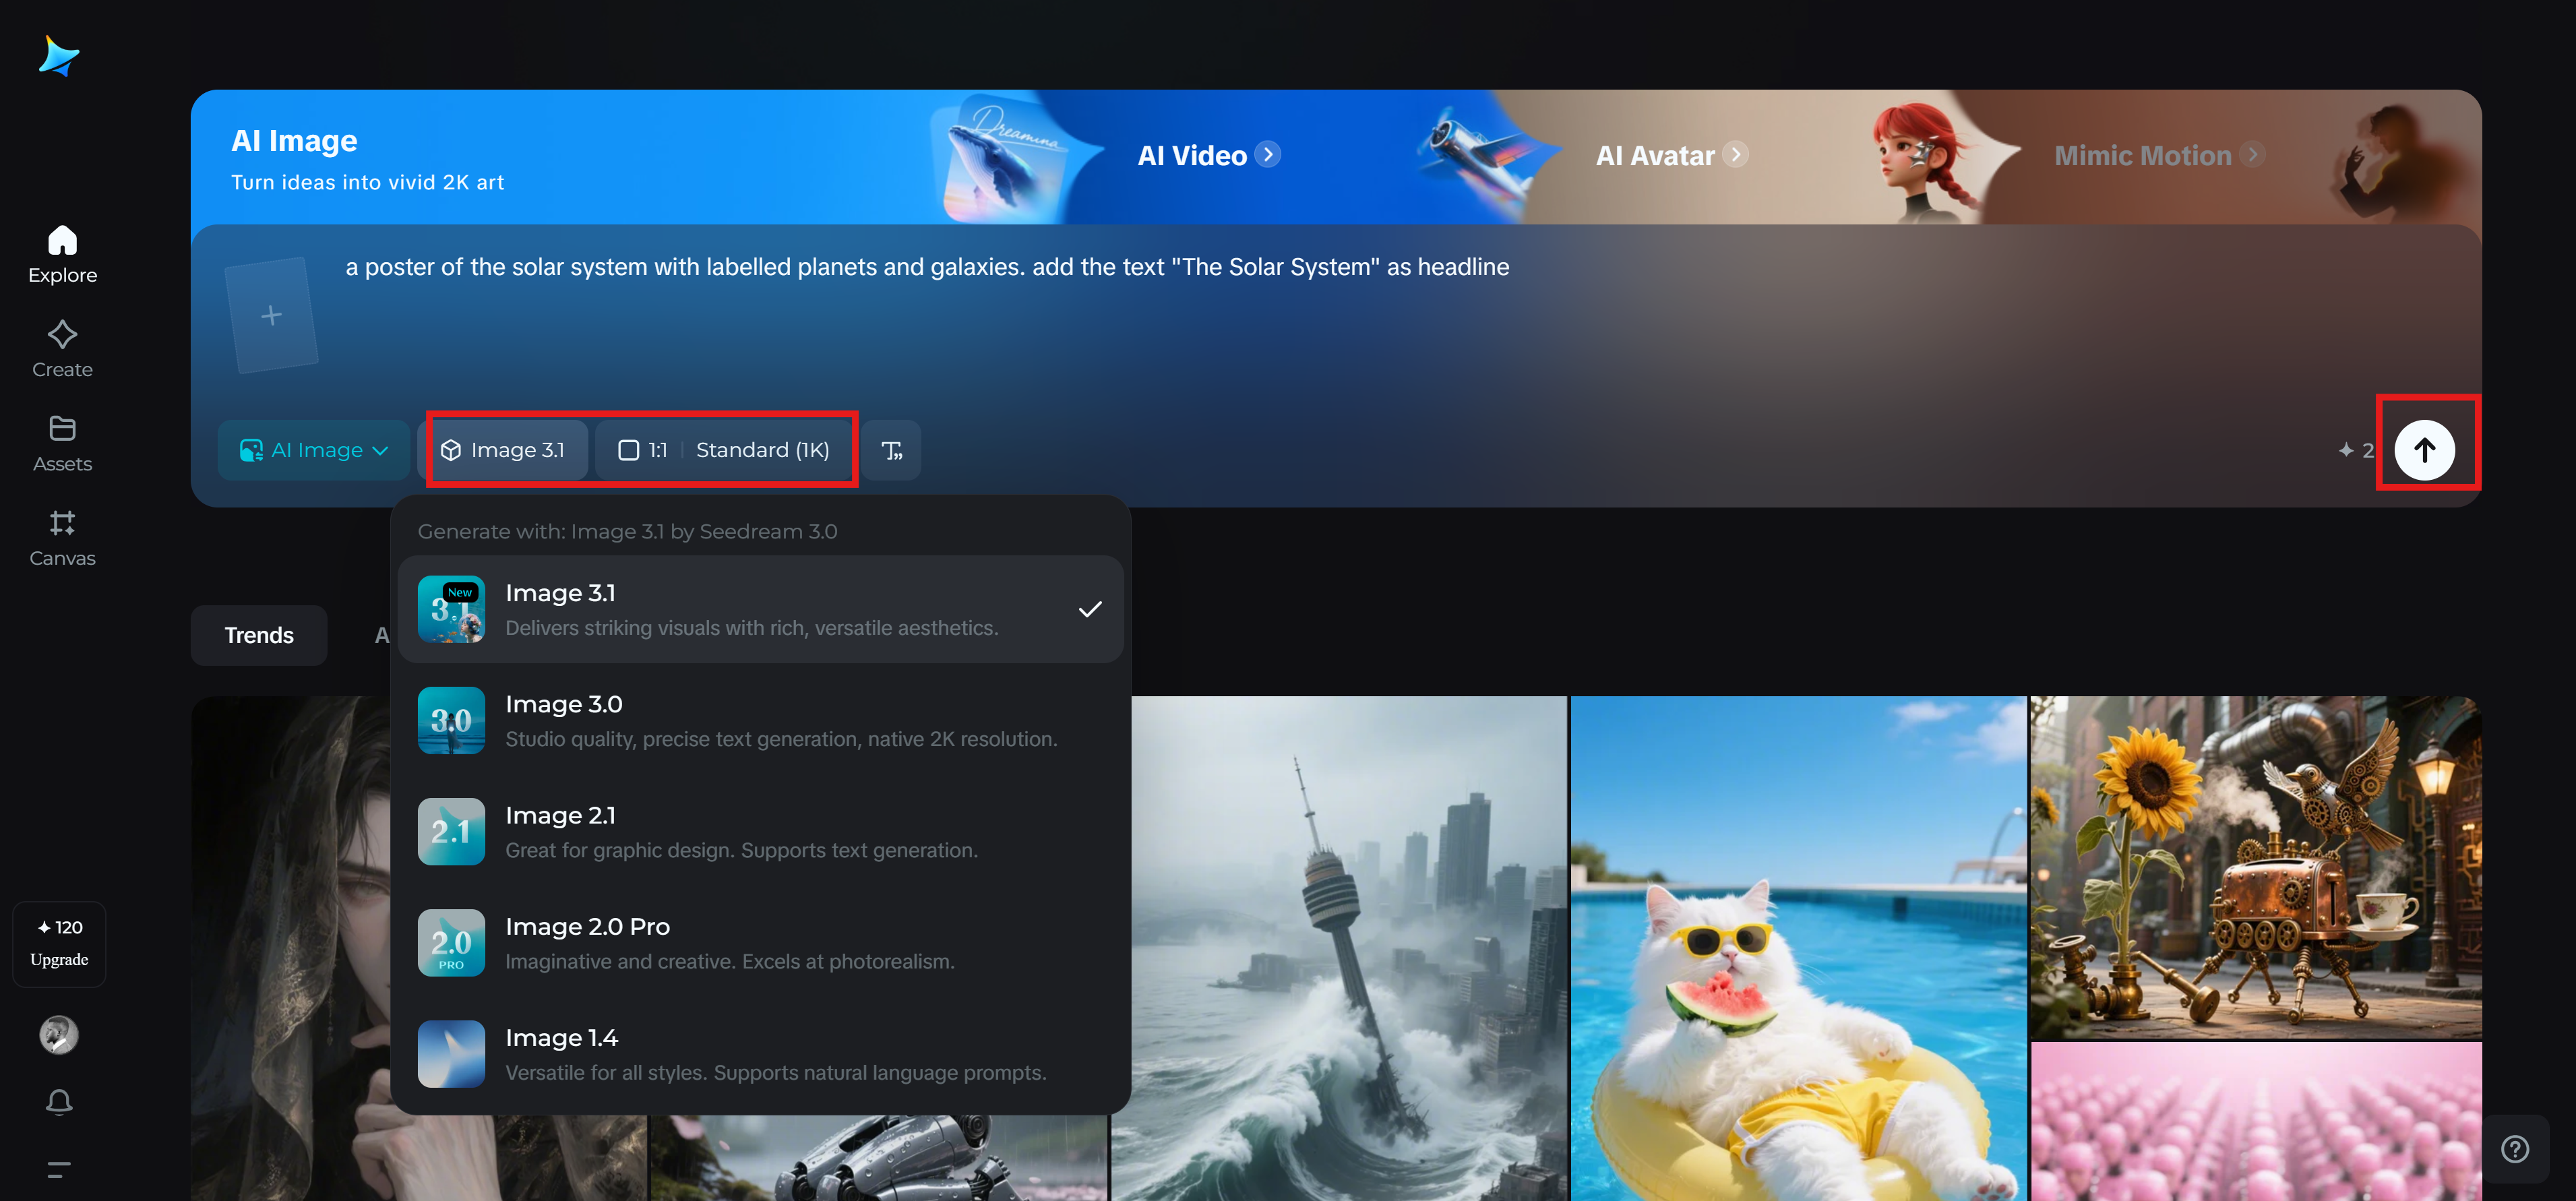The width and height of the screenshot is (2576, 1201).
Task: Open the Assets folder icon
Action: pos(62,429)
